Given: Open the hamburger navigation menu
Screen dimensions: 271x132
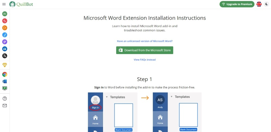Looking at the screenshot, I should tap(4, 4).
